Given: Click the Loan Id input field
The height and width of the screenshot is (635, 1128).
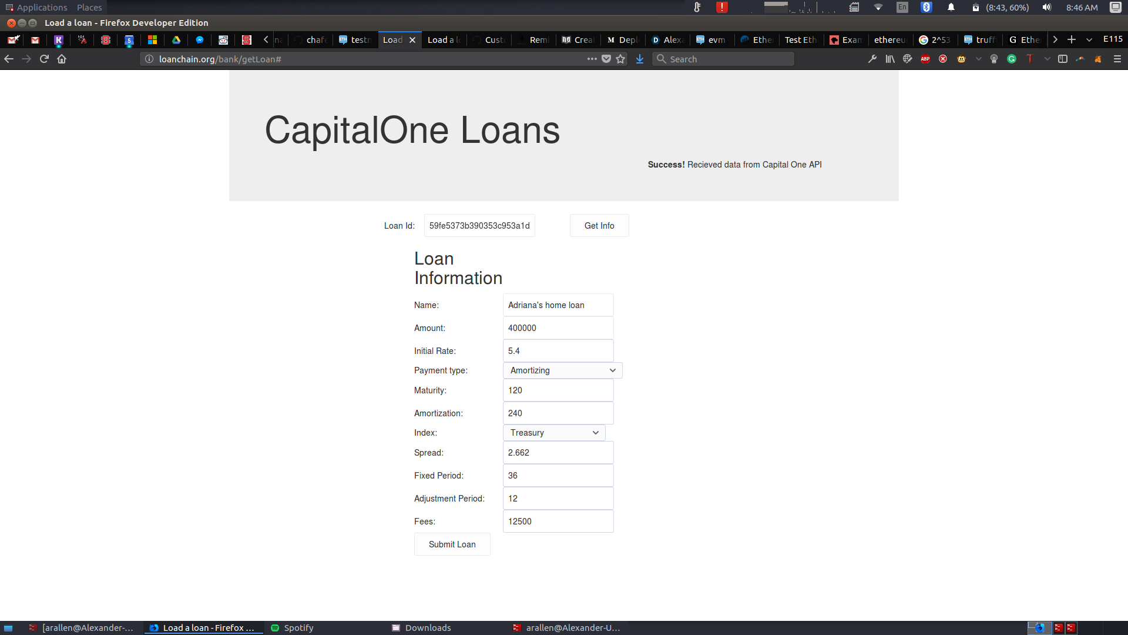Looking at the screenshot, I should coord(479,226).
